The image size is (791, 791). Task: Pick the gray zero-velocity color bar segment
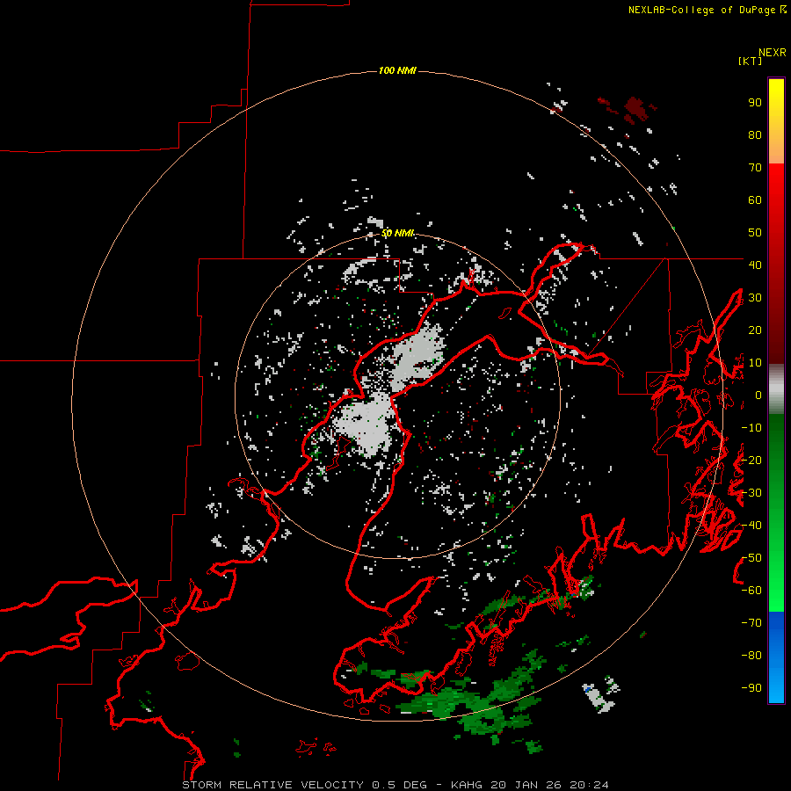coord(776,389)
